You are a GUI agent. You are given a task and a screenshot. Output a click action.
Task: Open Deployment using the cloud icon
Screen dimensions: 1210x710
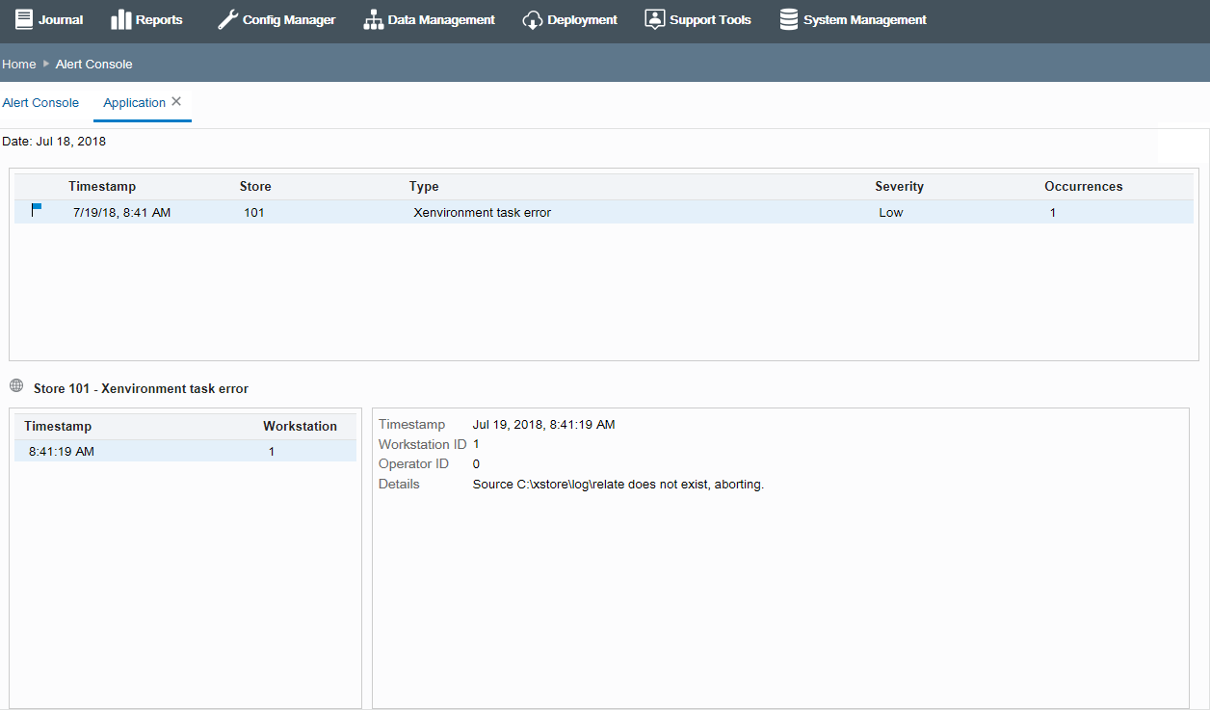pyautogui.click(x=533, y=19)
